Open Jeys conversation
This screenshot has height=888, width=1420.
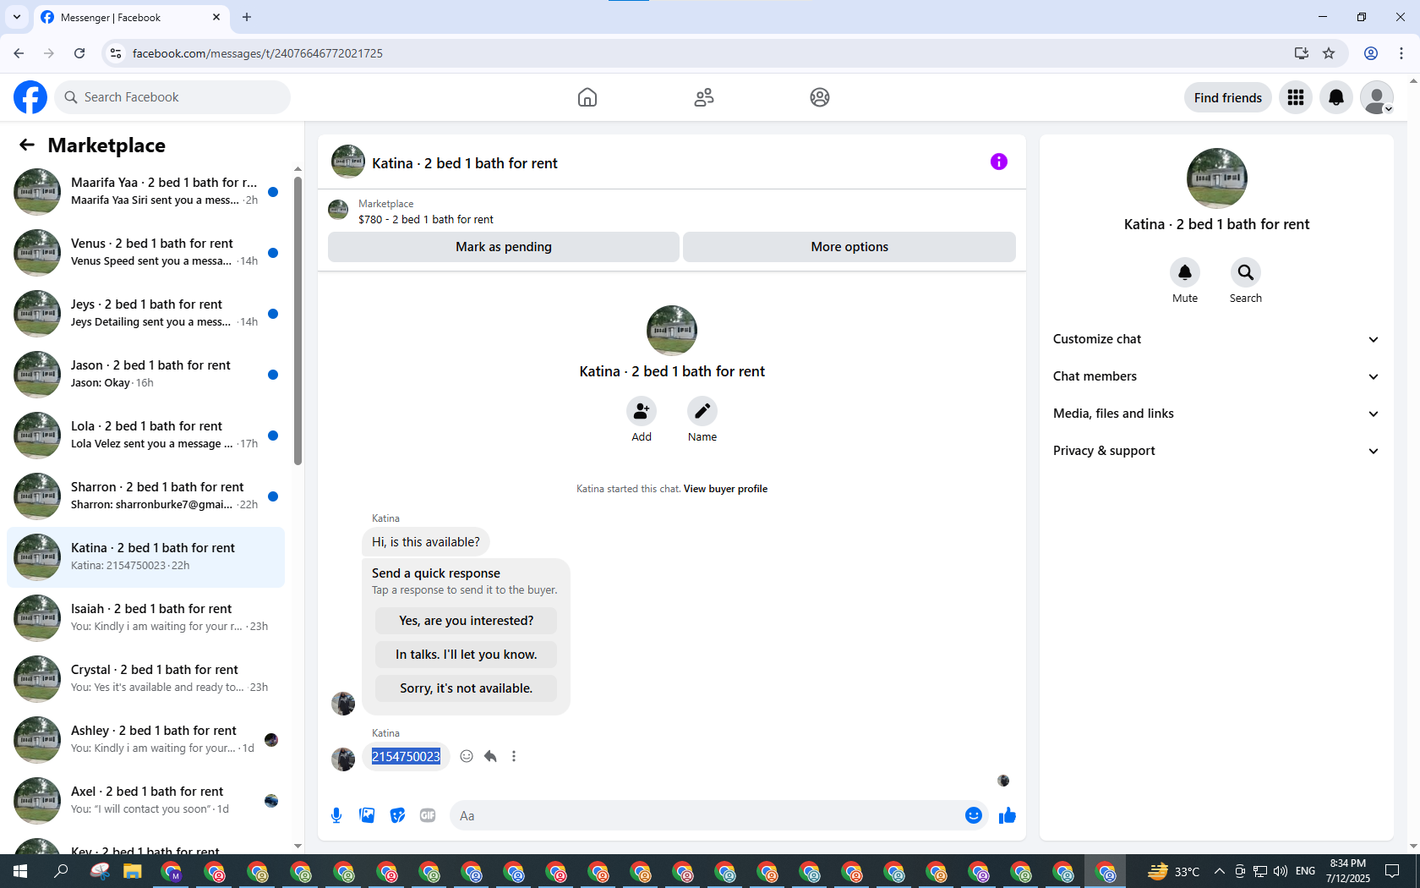tap(145, 314)
